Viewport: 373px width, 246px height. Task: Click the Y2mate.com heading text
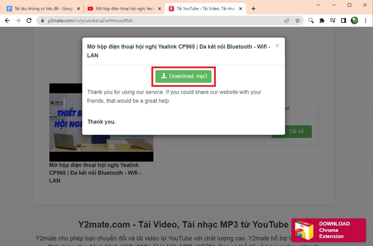tap(183, 224)
